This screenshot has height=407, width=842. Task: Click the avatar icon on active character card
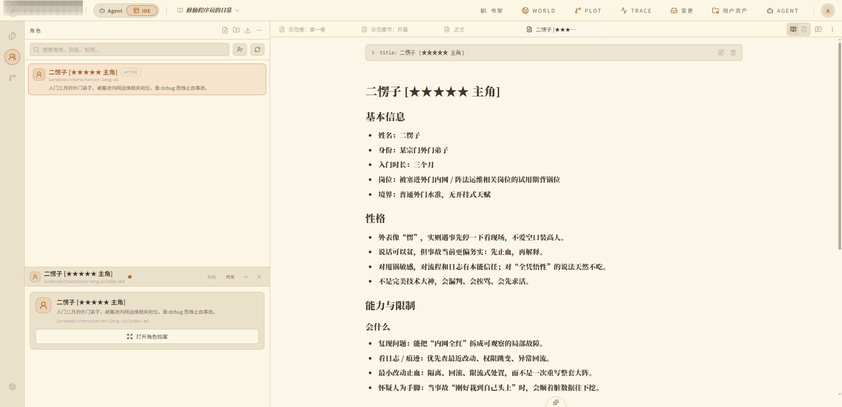pos(39,74)
